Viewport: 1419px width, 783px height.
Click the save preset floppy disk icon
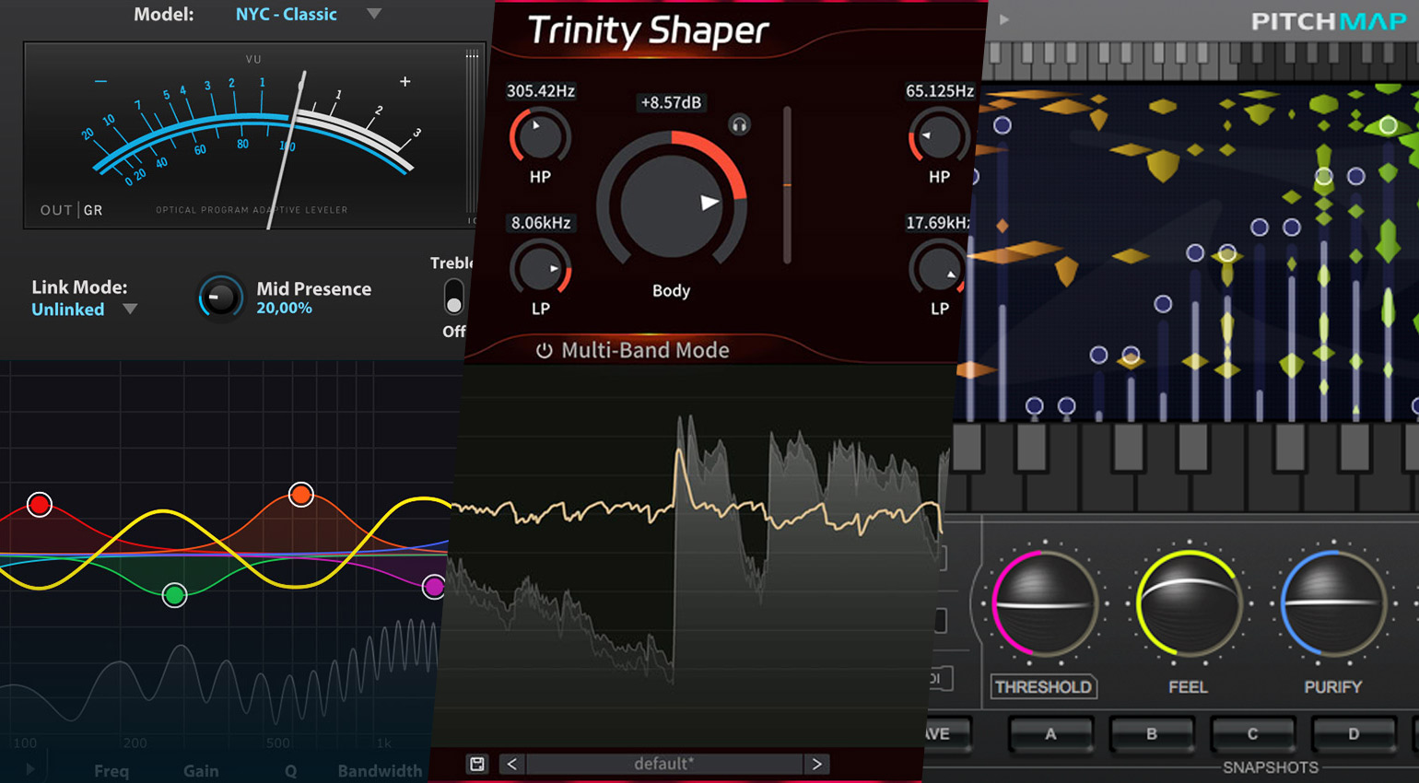coord(476,764)
